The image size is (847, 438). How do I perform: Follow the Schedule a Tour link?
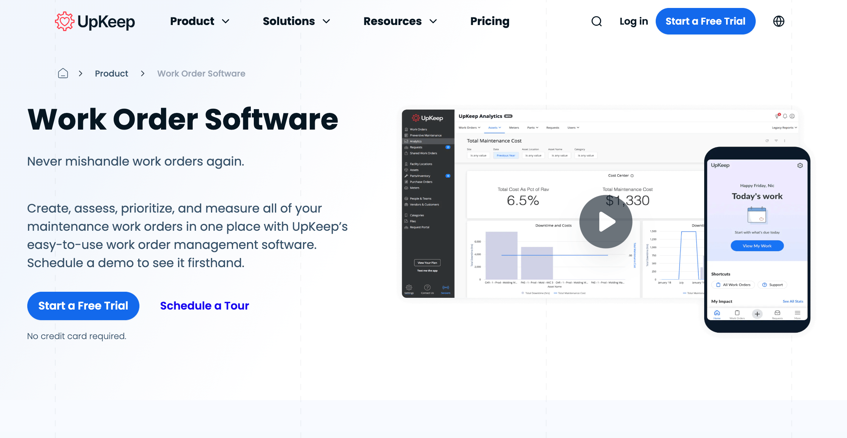tap(205, 306)
